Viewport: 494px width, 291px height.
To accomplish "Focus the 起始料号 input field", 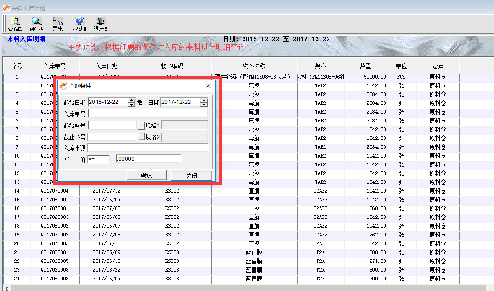I will click(112, 125).
